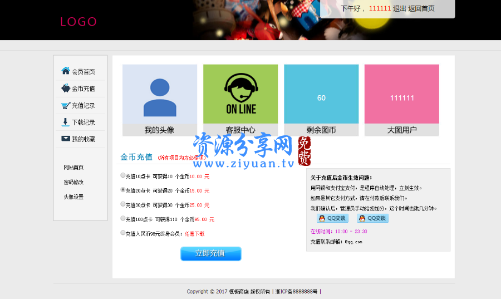Image resolution: width=501 pixels, height=299 pixels.
Task: Click the 95.00 元 price text
Action: pyautogui.click(x=204, y=219)
